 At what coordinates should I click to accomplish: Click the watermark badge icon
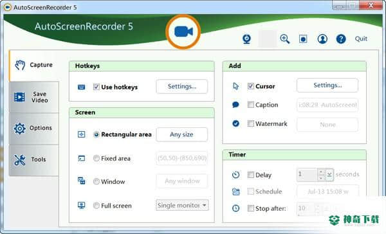point(235,123)
